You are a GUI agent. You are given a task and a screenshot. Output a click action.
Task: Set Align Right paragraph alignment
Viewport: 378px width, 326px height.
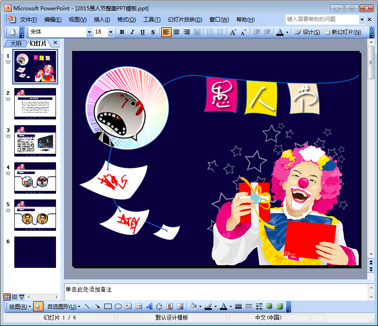click(x=187, y=32)
